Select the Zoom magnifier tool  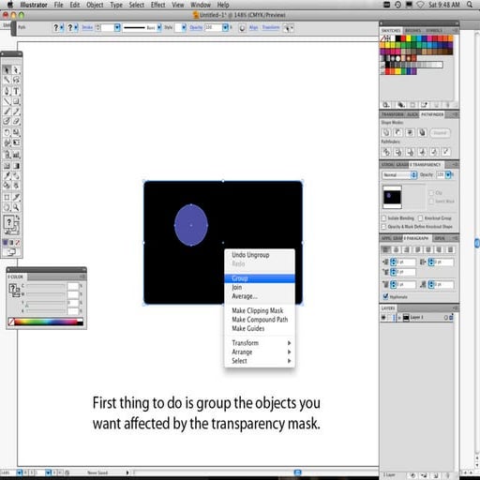click(16, 207)
